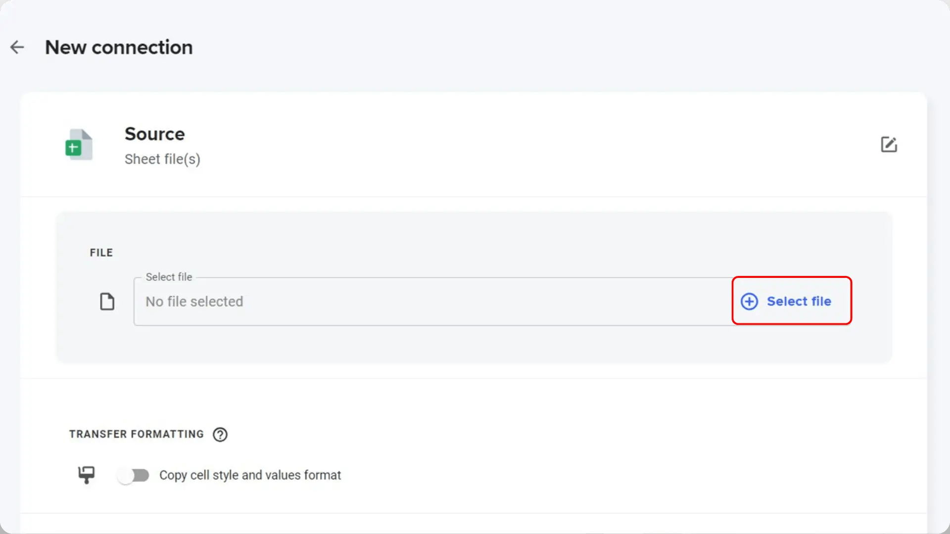The width and height of the screenshot is (950, 534).
Task: Select the Source section header
Action: coord(155,133)
